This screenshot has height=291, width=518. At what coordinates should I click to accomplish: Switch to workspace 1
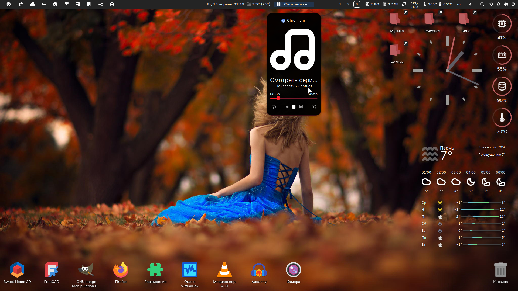pos(340,4)
